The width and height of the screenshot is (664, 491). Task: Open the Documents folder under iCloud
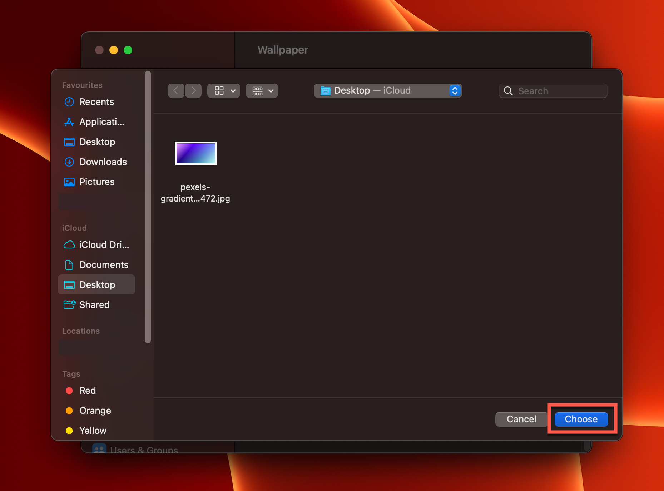[104, 265]
